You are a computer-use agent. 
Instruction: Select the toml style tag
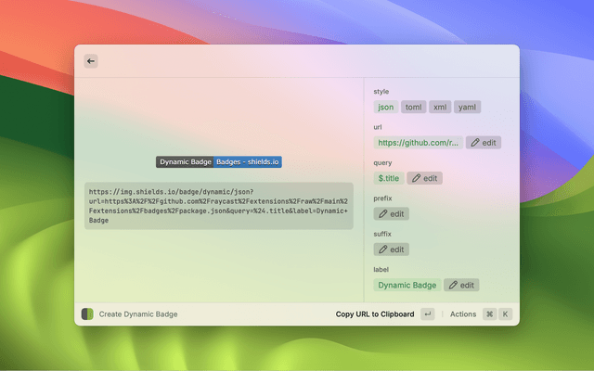(414, 107)
